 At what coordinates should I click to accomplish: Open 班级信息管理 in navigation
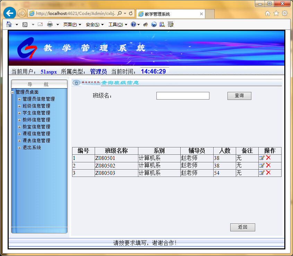click(x=36, y=106)
